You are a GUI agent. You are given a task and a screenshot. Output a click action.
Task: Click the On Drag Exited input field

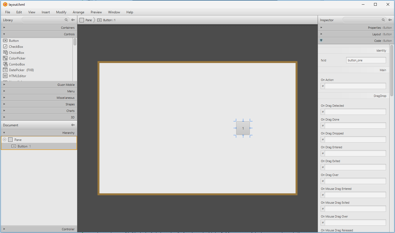point(355,167)
